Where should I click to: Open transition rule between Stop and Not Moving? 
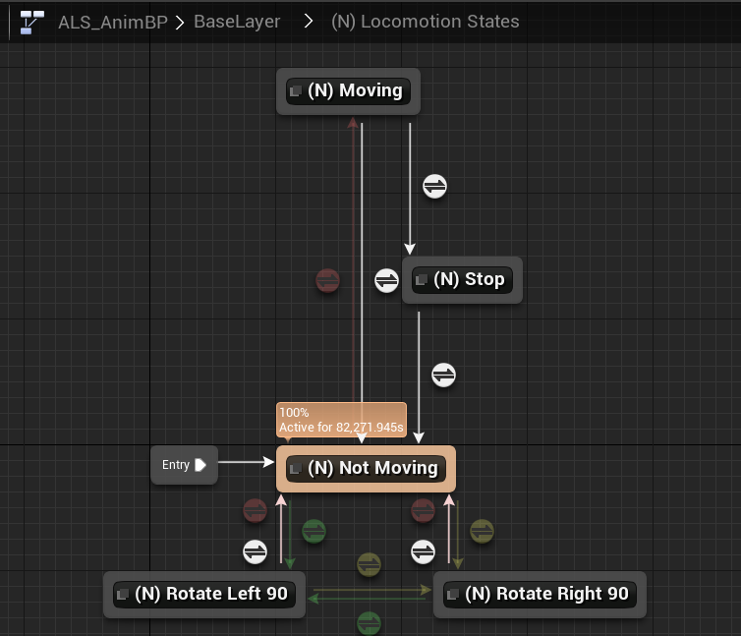point(444,376)
